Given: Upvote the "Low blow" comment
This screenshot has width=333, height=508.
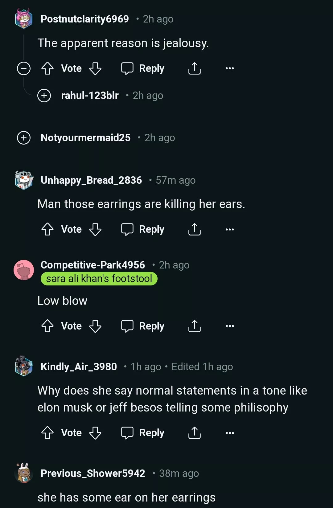Looking at the screenshot, I should 47,326.
